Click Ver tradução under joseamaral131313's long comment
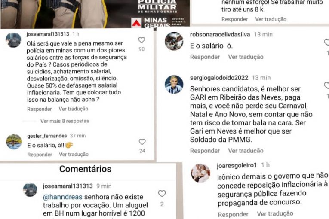 click(x=74, y=109)
